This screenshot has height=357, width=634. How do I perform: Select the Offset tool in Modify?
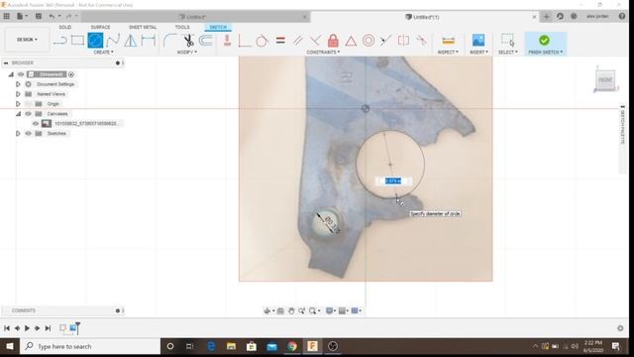pos(206,41)
